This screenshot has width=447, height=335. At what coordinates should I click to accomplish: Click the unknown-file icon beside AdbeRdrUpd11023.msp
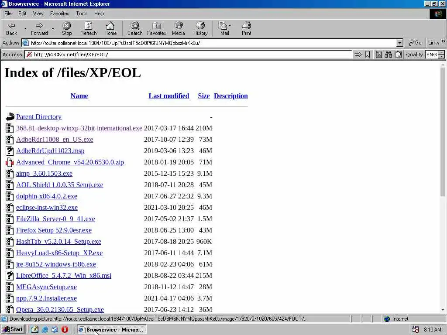point(10,150)
